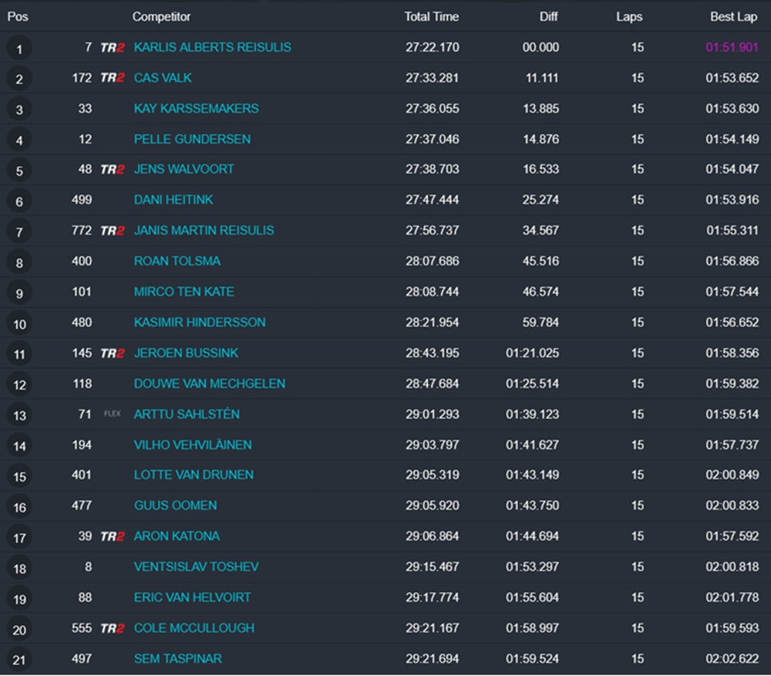Open Ventsislav Toshev's profile link
Viewport: 771px width, 676px height.
196,567
